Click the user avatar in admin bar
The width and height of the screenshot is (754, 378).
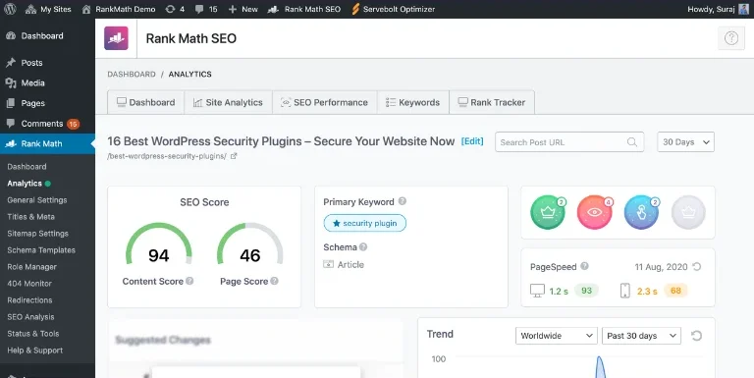pyautogui.click(x=744, y=9)
